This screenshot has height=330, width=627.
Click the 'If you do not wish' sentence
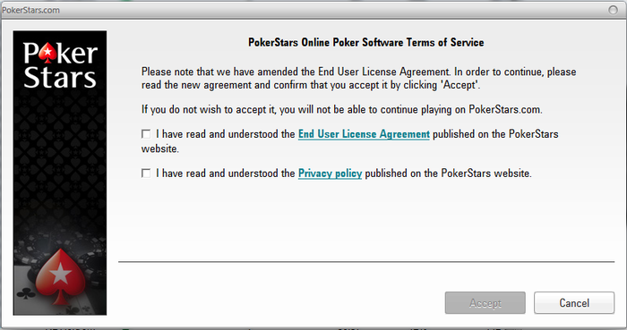342,109
